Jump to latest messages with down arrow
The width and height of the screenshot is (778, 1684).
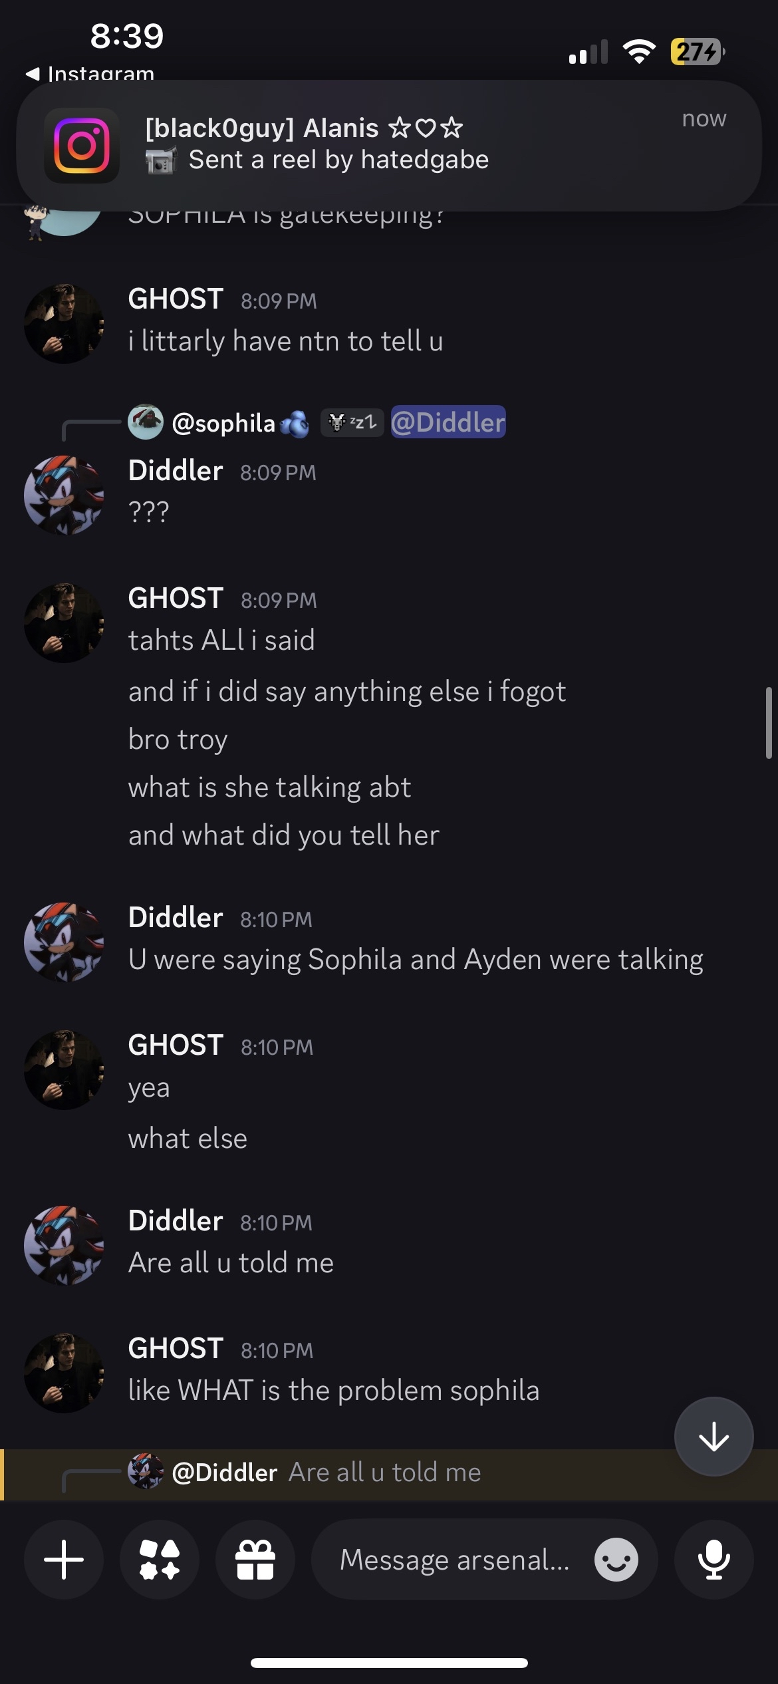713,1437
